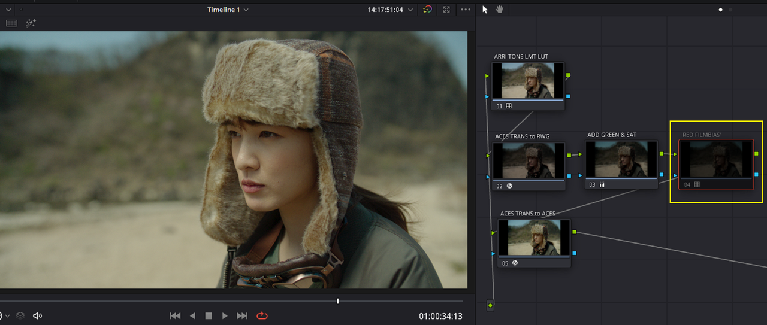Play the clip in reverse

click(192, 315)
